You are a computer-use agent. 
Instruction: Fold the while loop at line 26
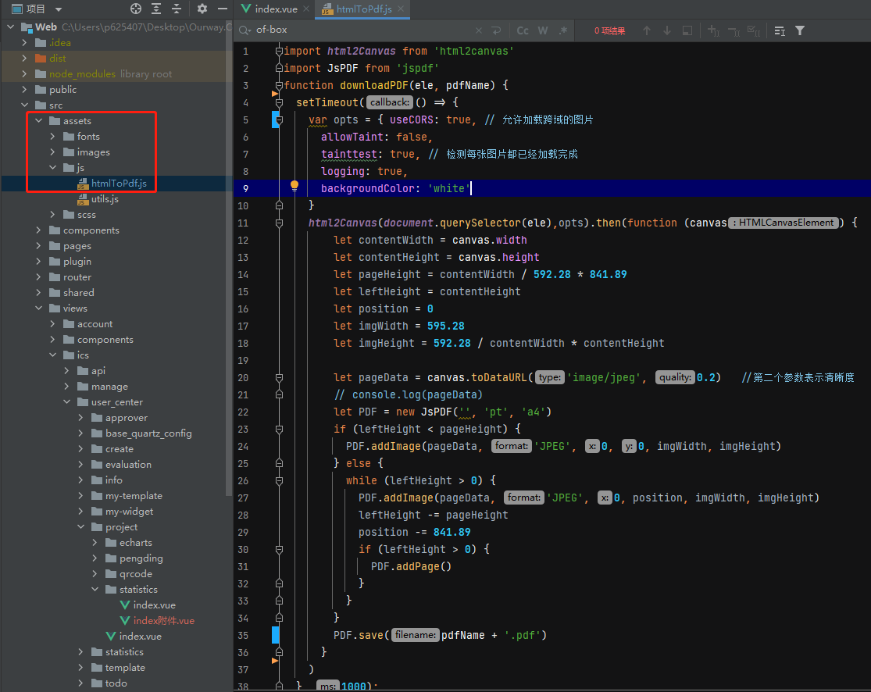[279, 481]
